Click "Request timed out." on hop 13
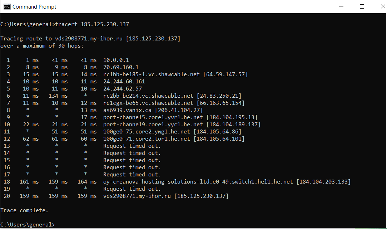 pos(132,146)
